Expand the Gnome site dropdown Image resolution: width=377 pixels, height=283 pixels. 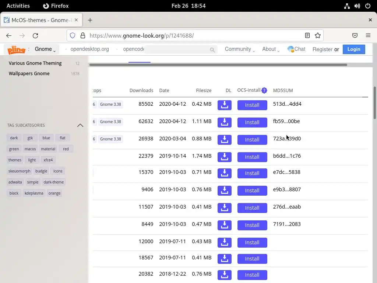45,49
